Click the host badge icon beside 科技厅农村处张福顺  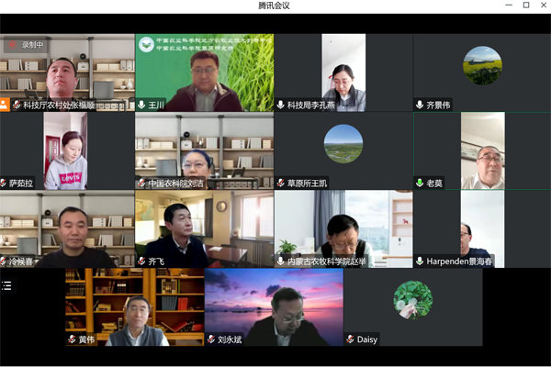pyautogui.click(x=5, y=105)
